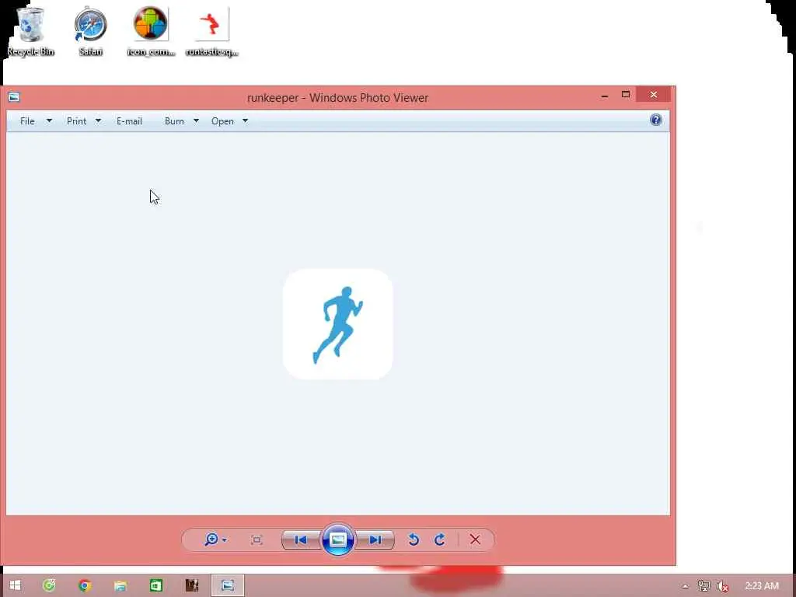
Task: Show hidden tray icons arrow
Action: (686, 586)
